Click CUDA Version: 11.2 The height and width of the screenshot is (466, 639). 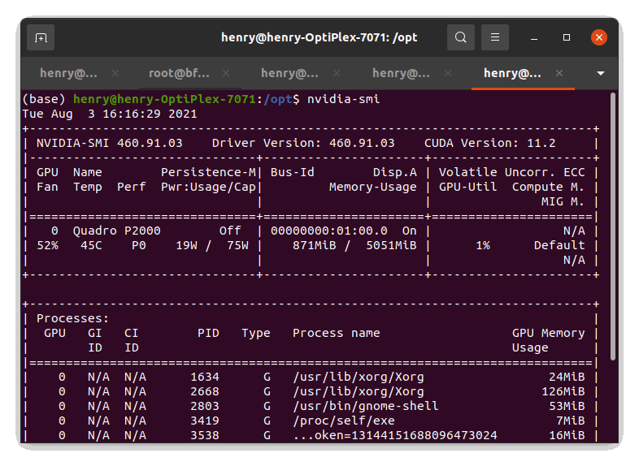click(x=490, y=143)
